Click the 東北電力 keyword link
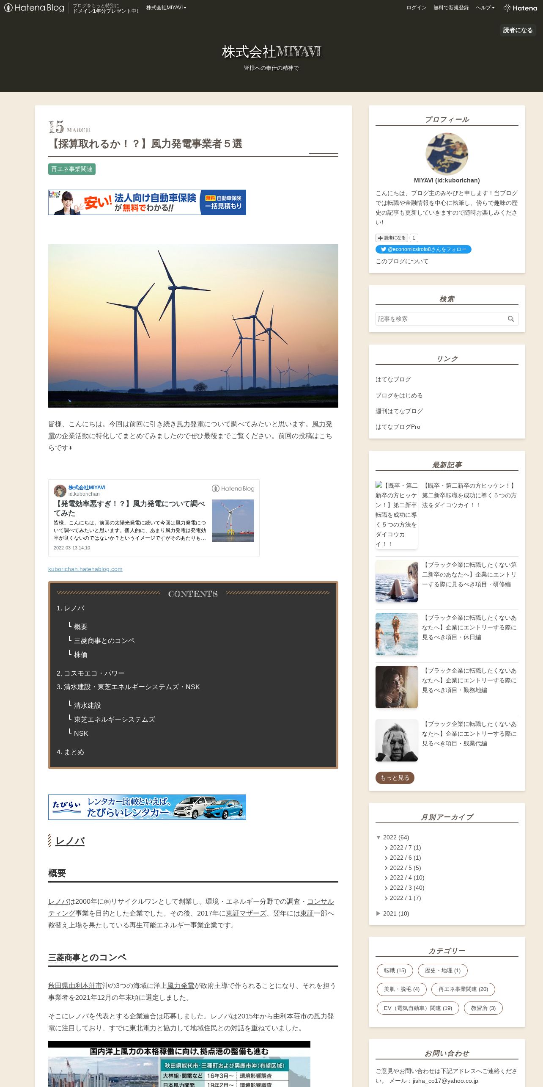 click(x=143, y=1028)
